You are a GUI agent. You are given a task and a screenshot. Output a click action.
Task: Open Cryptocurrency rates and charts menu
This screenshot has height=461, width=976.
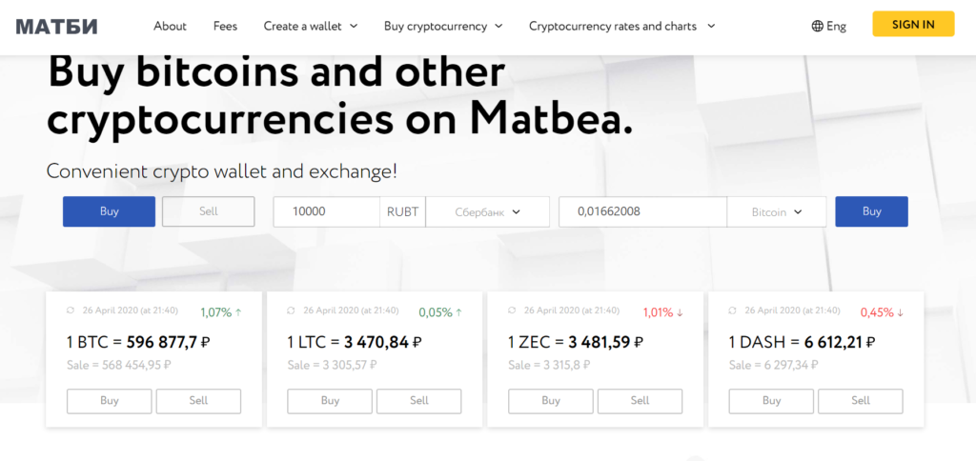pyautogui.click(x=621, y=26)
